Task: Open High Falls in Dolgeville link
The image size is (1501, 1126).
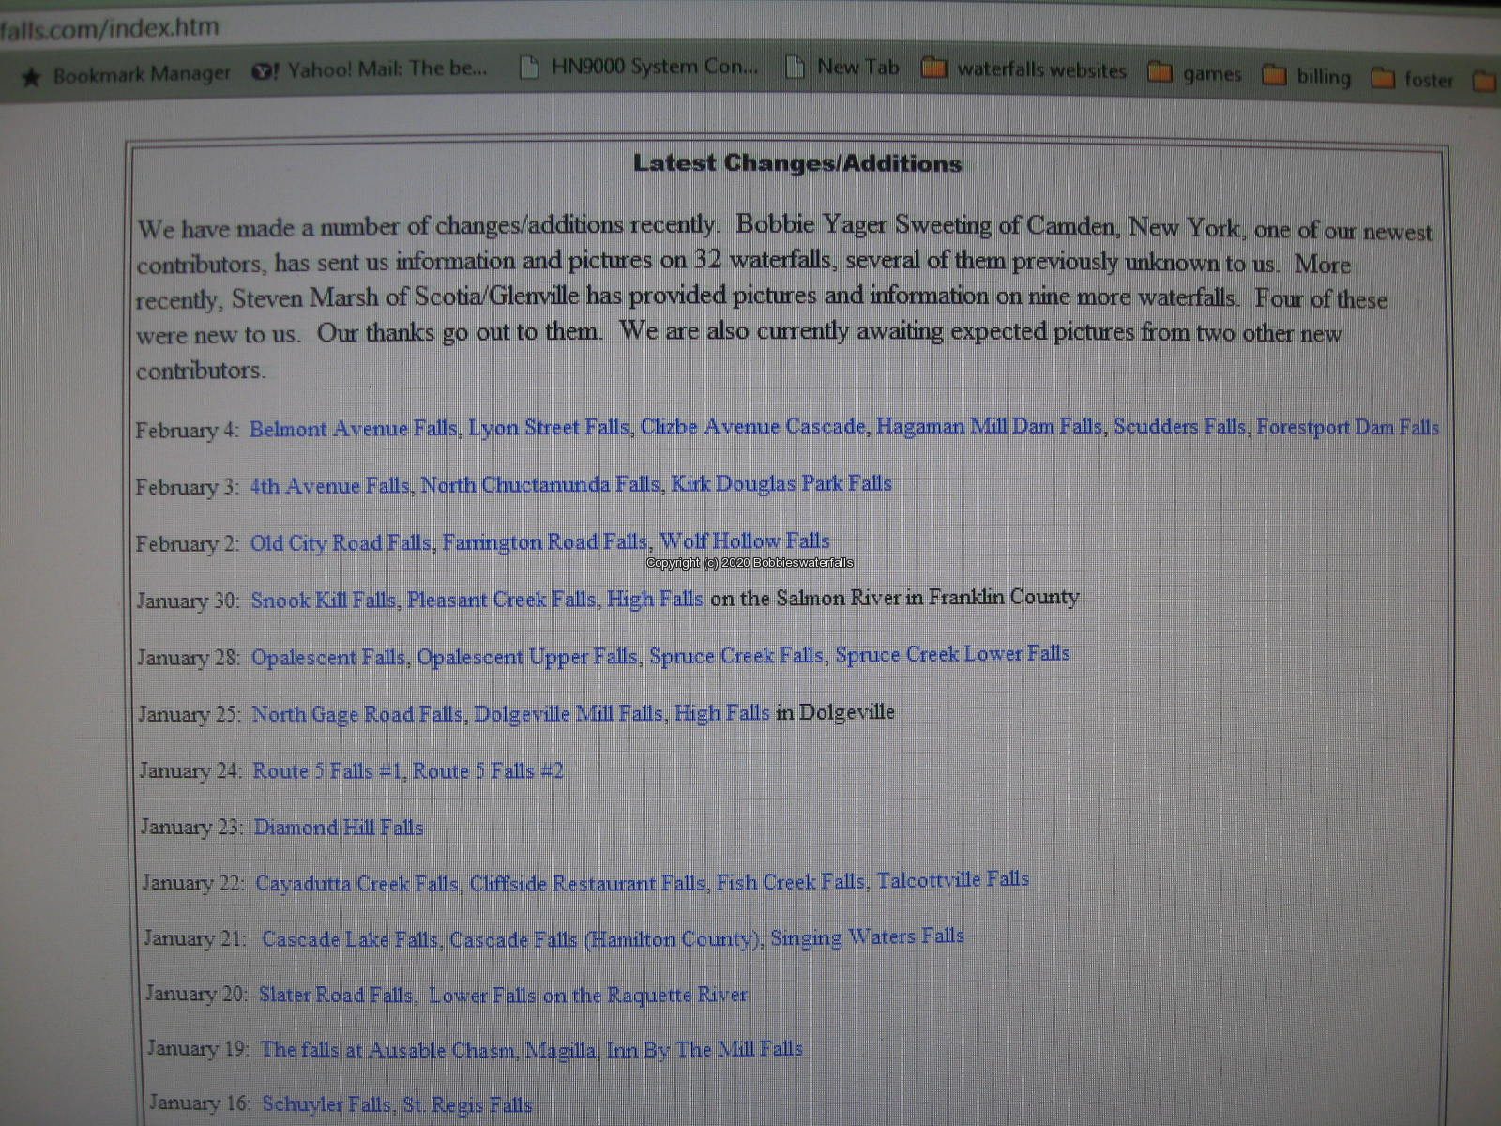Action: click(x=721, y=712)
